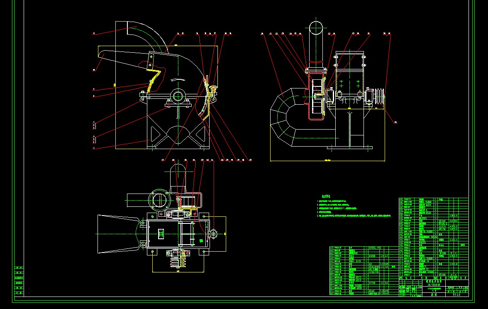Click the bearing housing circle in front view
488x309 pixels.
(178, 96)
